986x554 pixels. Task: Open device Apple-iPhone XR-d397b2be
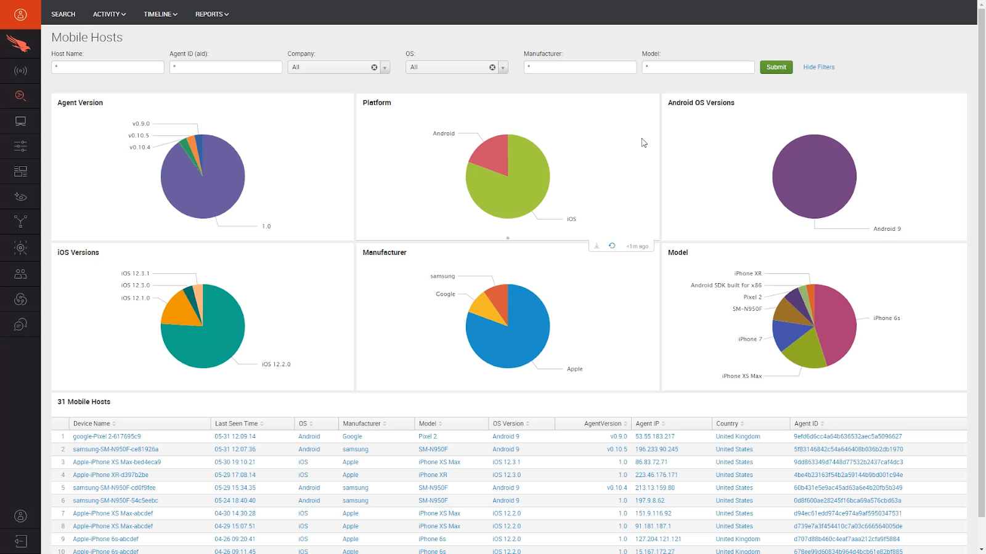point(110,475)
